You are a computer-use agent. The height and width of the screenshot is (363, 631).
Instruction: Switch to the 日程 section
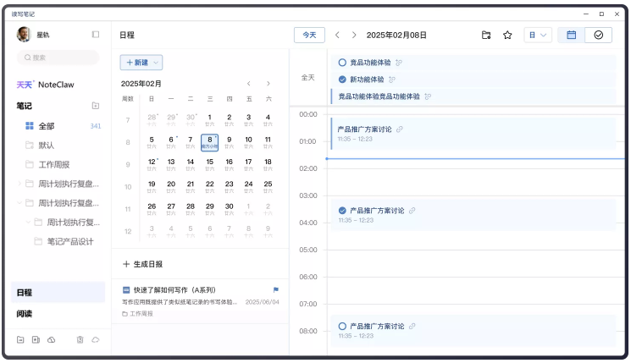point(58,293)
